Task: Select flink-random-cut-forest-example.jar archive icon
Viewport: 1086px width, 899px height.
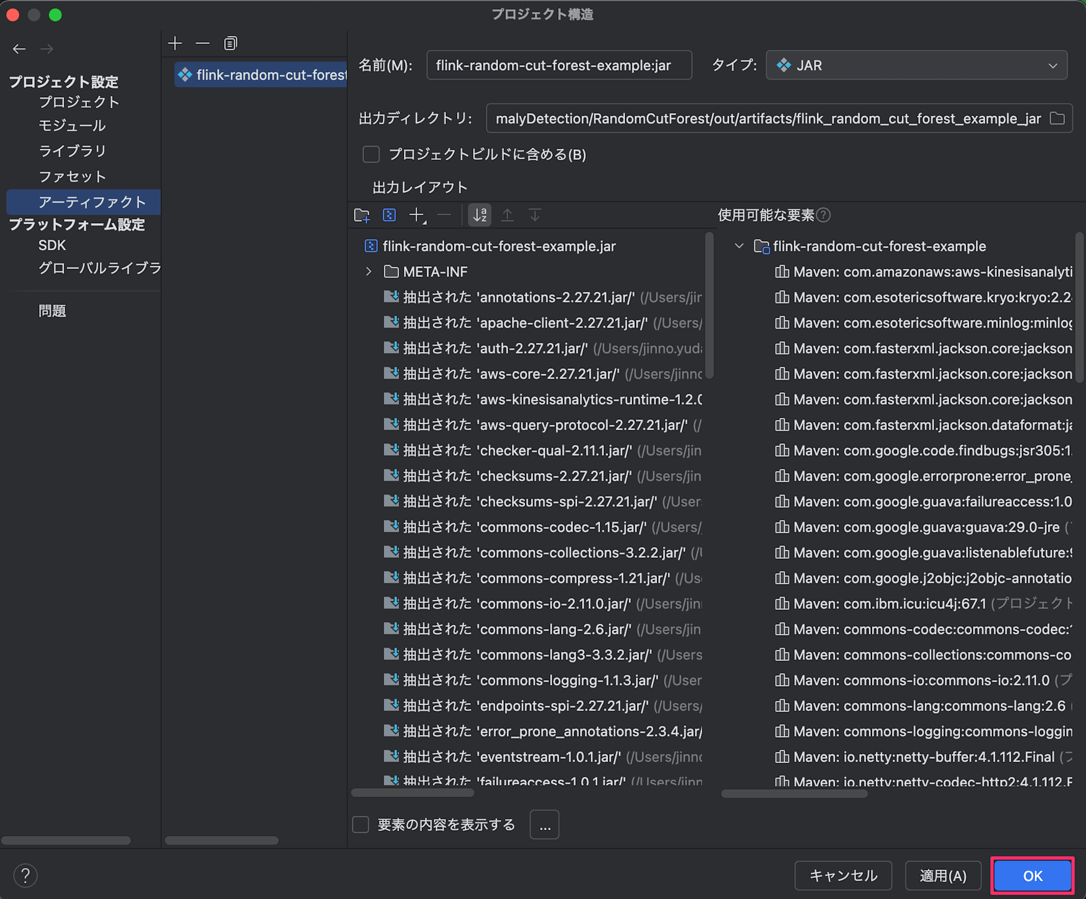Action: tap(371, 246)
